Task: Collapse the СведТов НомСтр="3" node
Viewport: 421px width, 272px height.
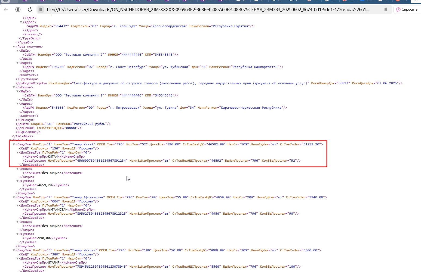Action: (x=14, y=251)
